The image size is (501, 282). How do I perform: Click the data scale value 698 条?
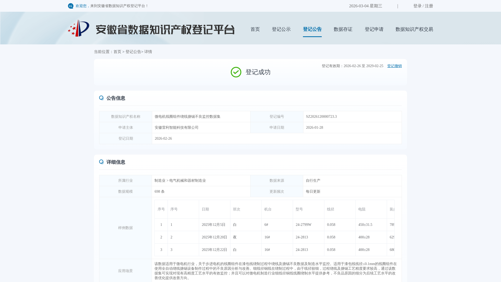coord(159,192)
